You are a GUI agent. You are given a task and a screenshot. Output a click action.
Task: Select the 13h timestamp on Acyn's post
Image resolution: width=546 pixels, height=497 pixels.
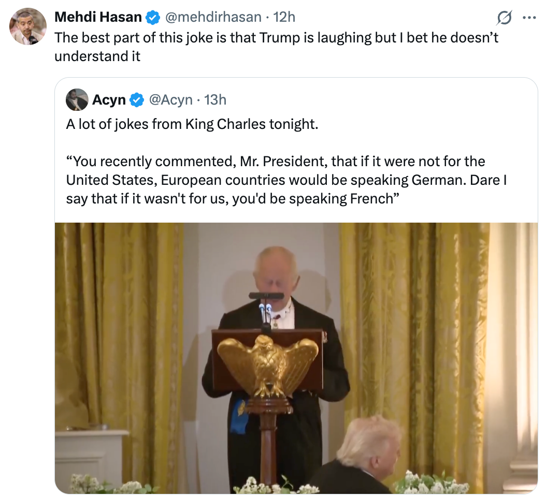(214, 99)
